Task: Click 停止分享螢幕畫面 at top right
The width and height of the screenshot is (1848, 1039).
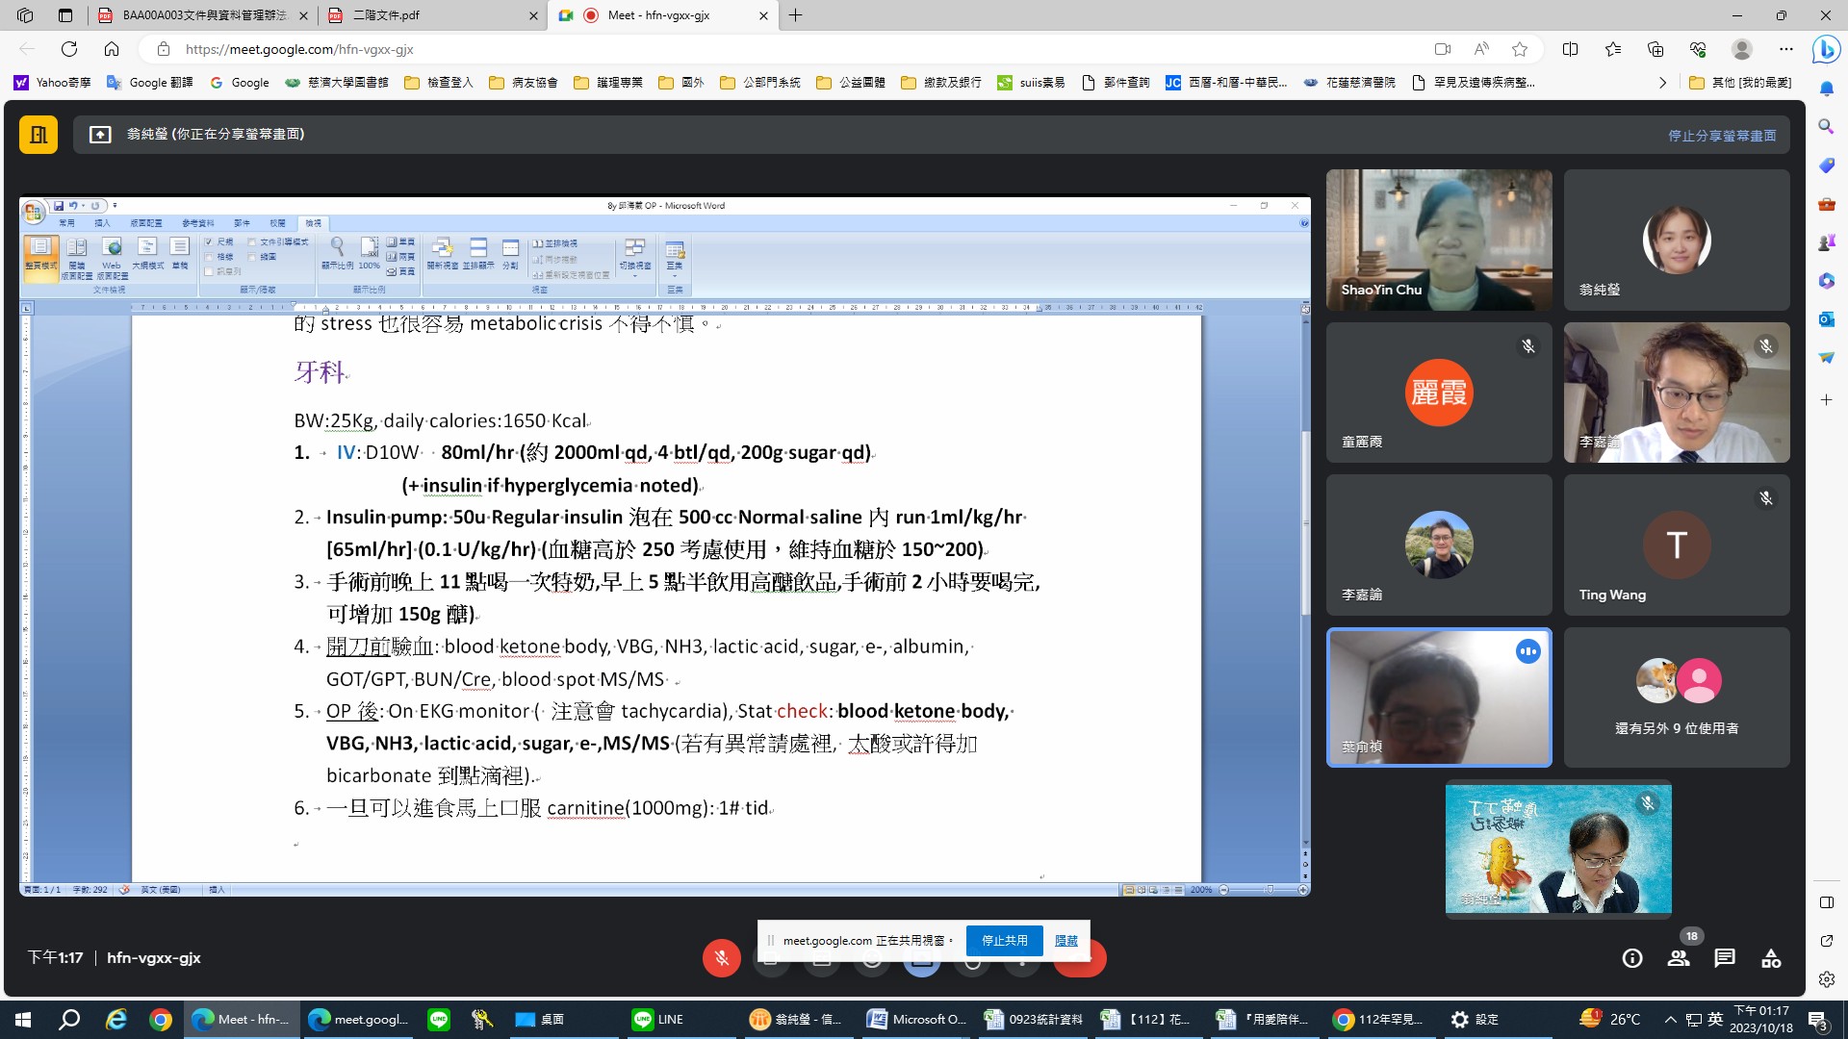Action: pyautogui.click(x=1722, y=136)
